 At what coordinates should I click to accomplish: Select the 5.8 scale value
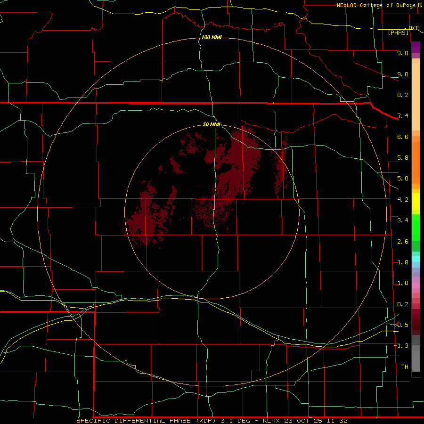pyautogui.click(x=403, y=158)
